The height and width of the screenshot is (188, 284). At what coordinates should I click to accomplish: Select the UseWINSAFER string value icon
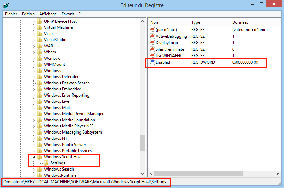[152, 55]
